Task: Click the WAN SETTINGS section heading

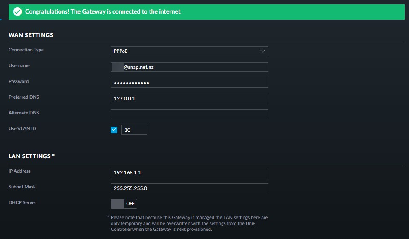Action: [x=31, y=35]
